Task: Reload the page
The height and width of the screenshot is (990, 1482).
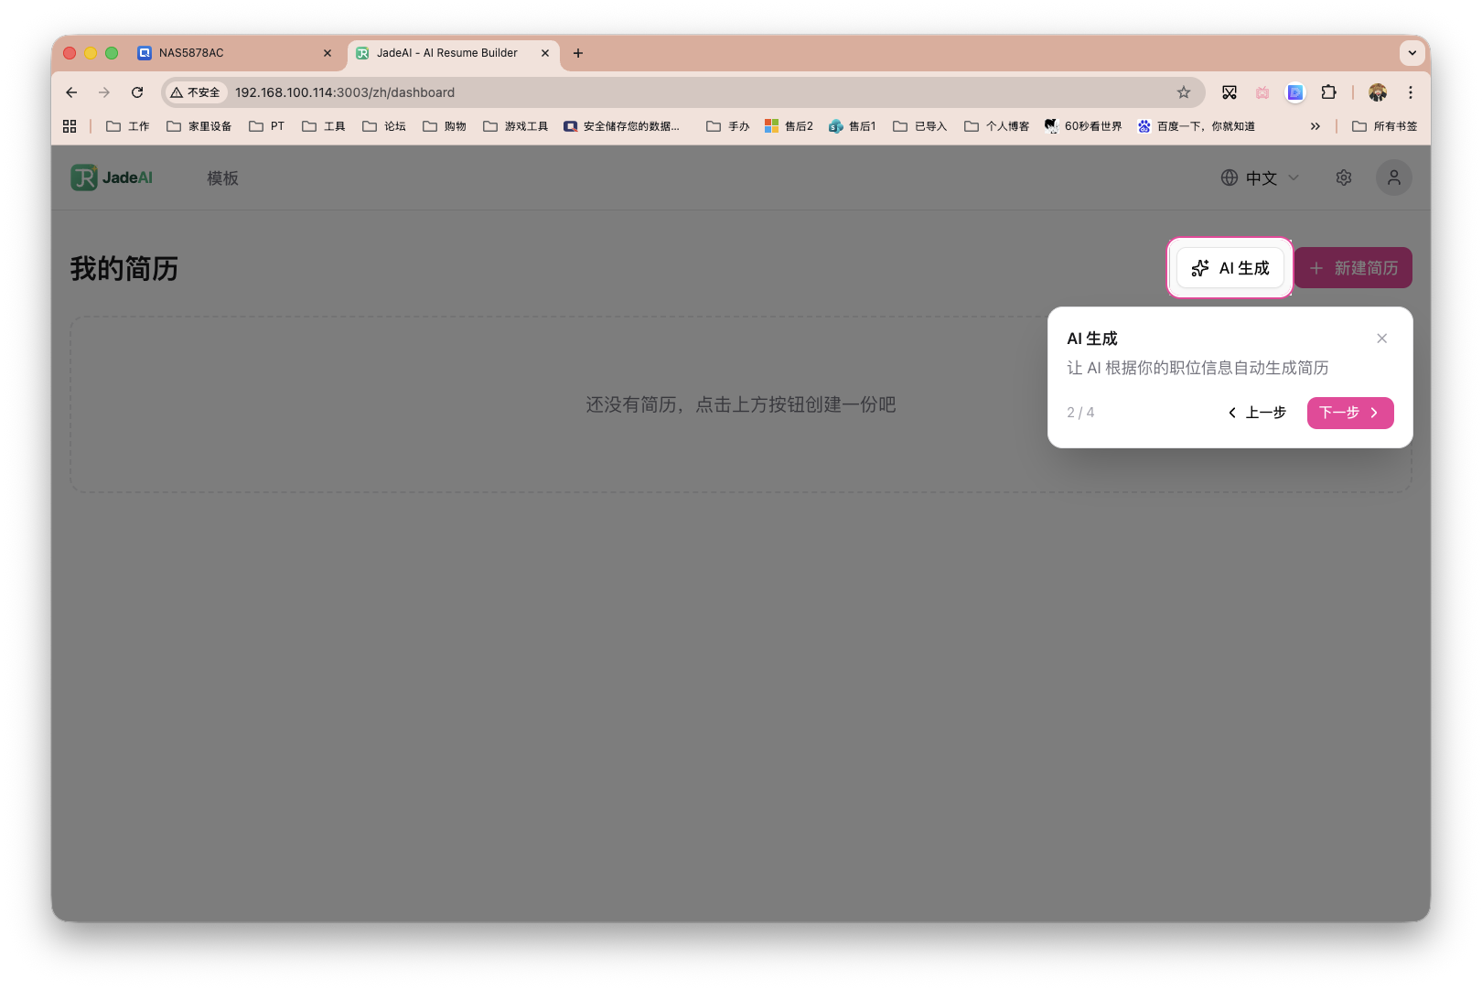Action: (137, 92)
